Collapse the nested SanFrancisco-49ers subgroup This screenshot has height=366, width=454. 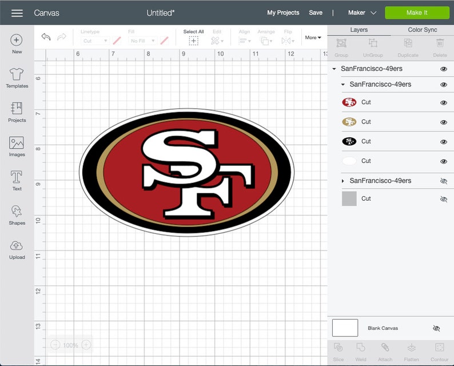[343, 85]
